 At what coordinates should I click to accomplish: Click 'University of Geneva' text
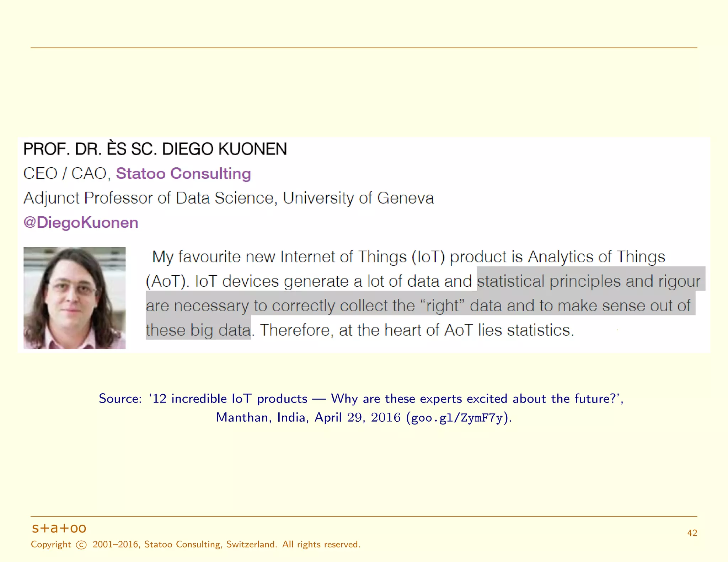[358, 198]
